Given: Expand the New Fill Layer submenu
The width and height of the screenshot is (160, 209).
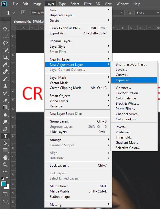Looking at the screenshot, I should click(78, 59).
